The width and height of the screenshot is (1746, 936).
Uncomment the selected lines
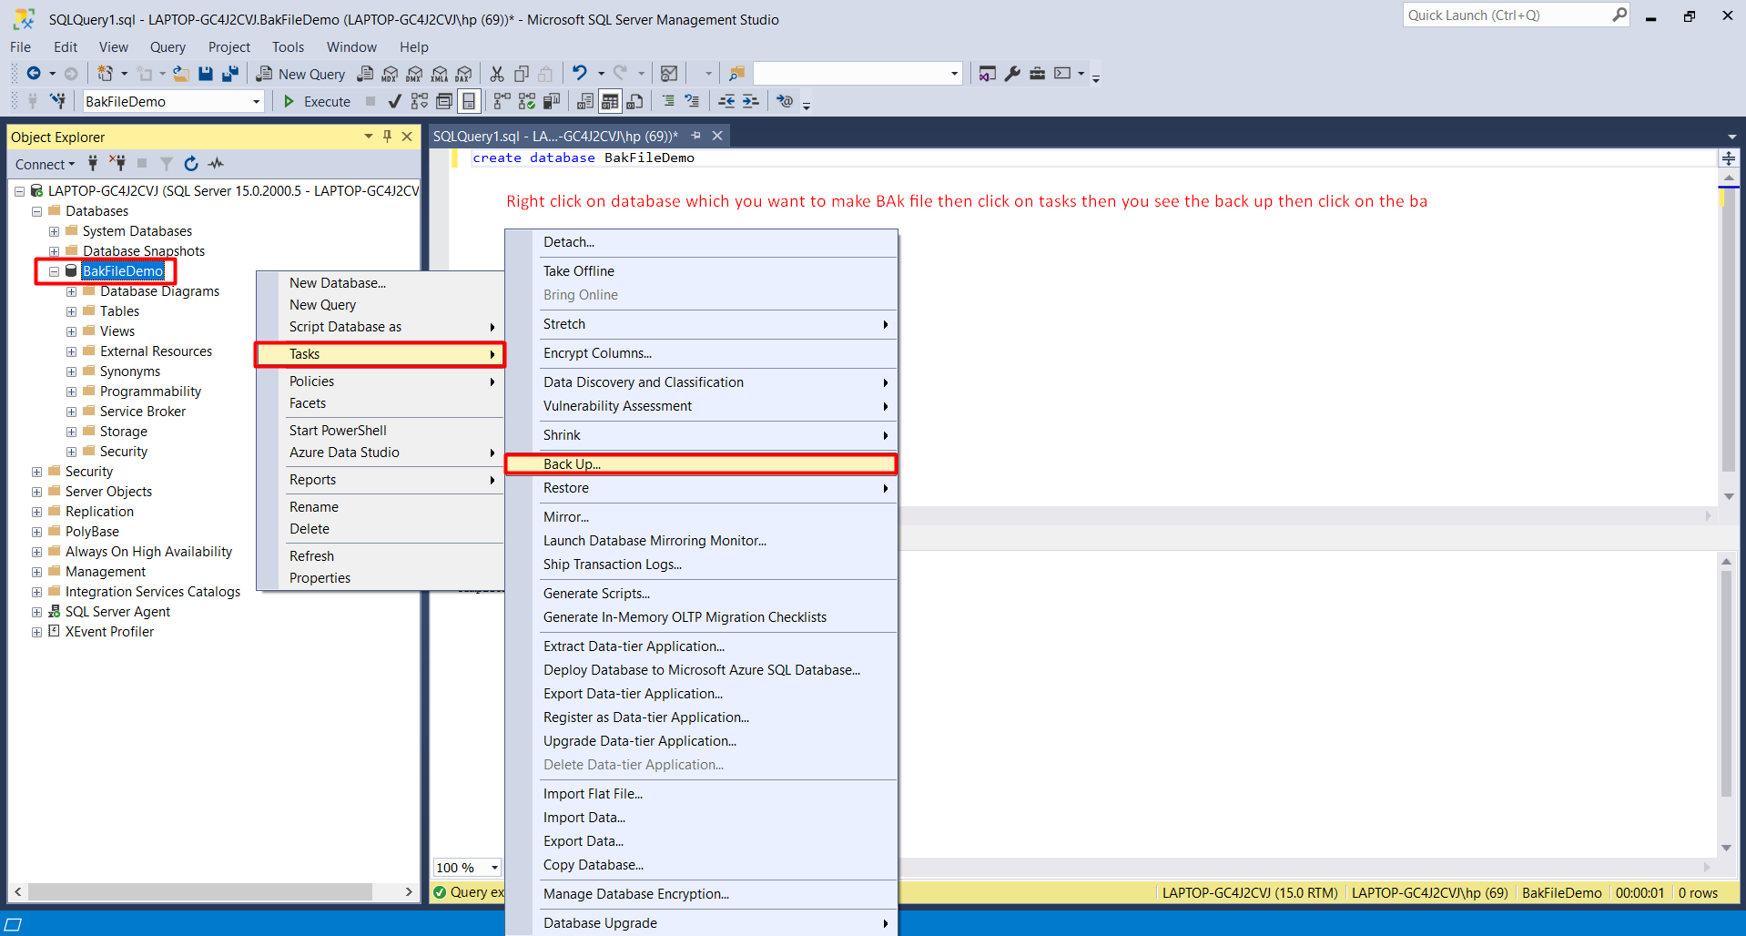click(692, 101)
